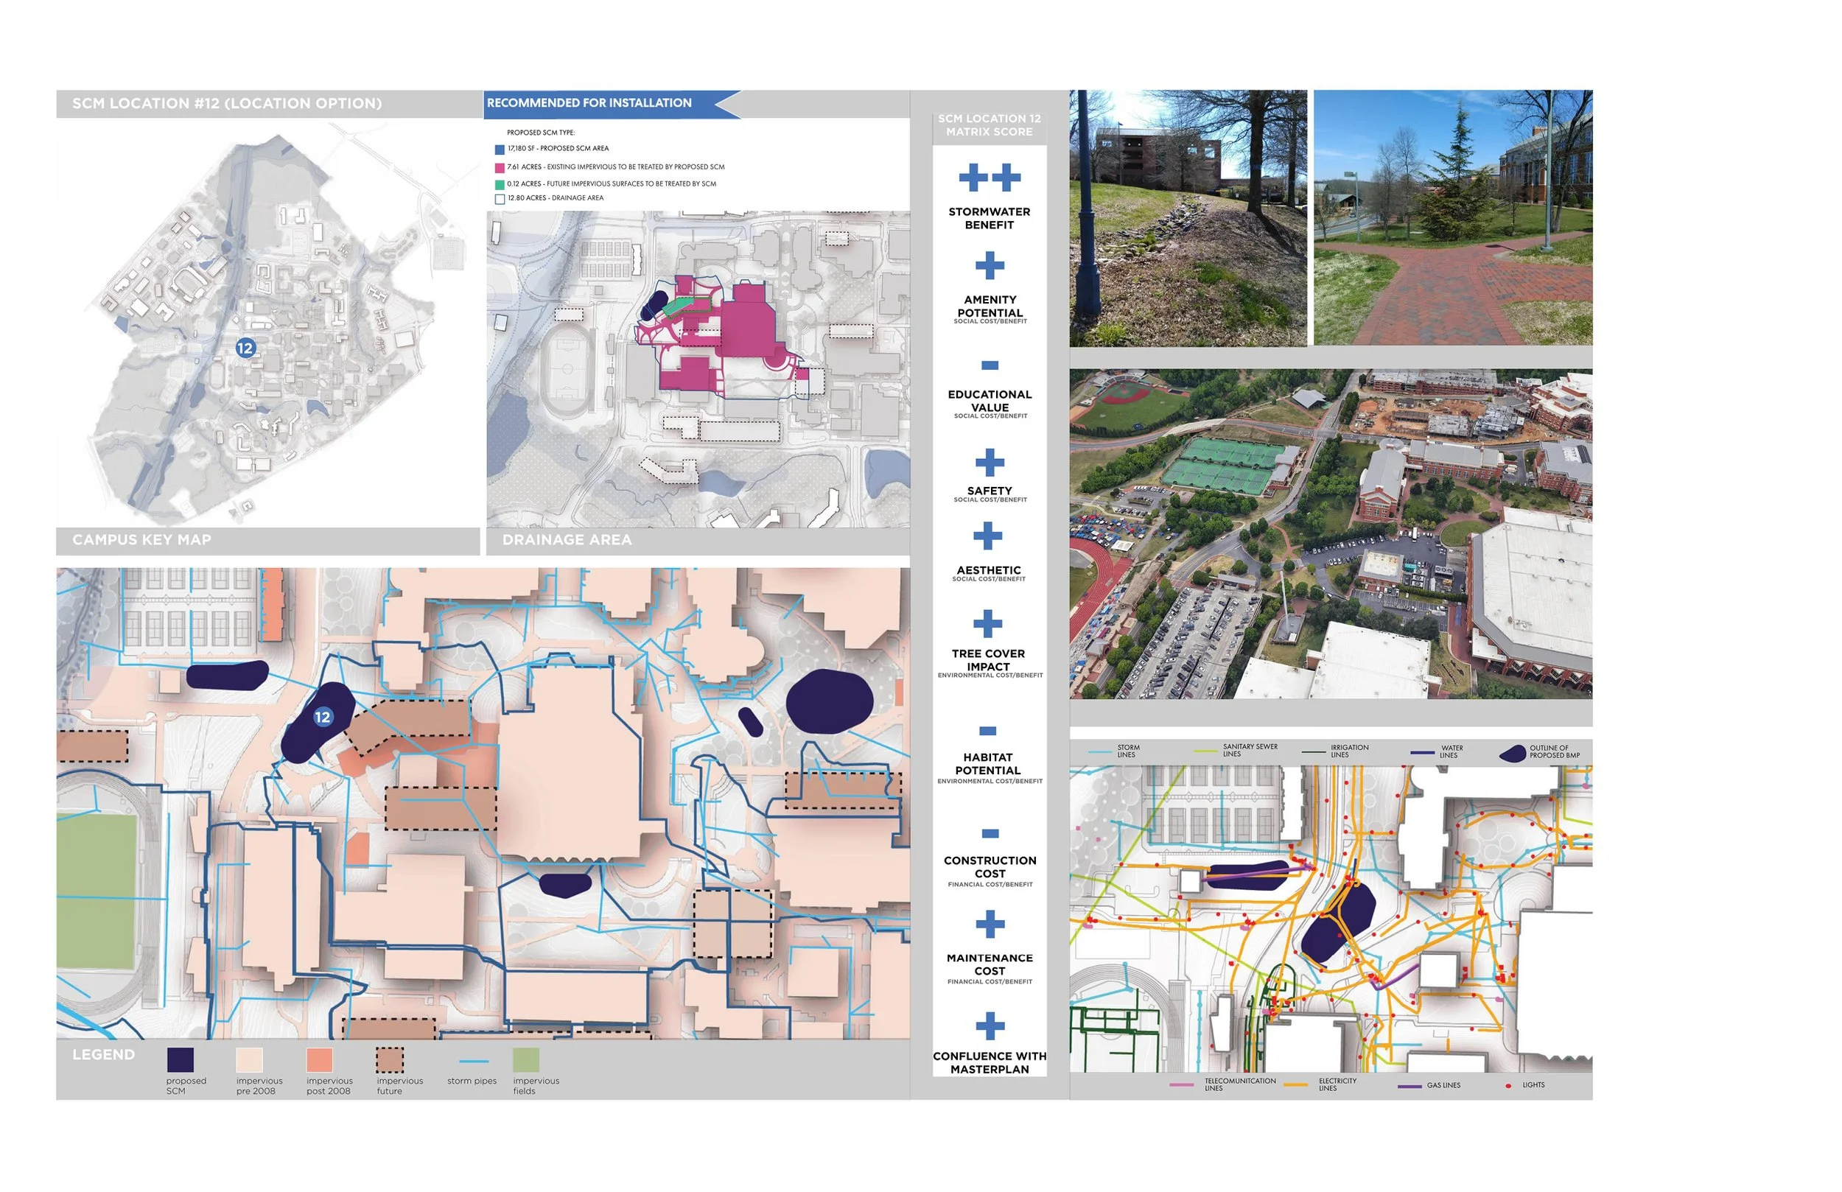Image resolution: width=1842 pixels, height=1192 pixels.
Task: Click the brick pathway photo
Action: (1452, 218)
